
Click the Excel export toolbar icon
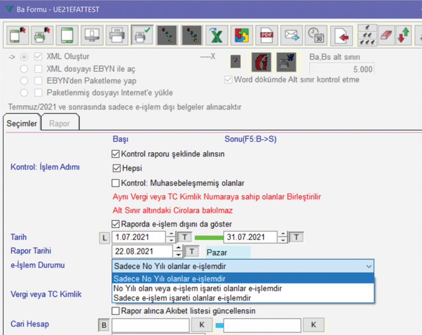click(x=216, y=35)
